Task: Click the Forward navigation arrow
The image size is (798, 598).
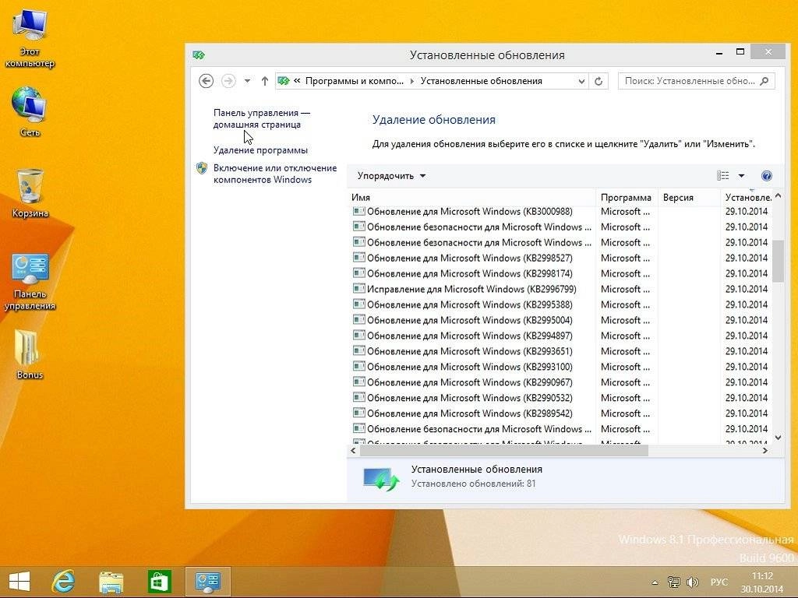Action: (x=228, y=81)
